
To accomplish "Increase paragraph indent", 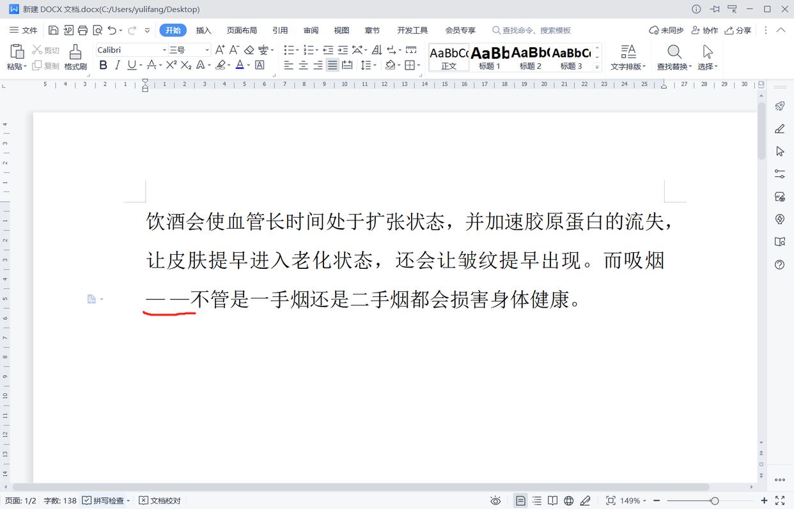I will click(343, 50).
